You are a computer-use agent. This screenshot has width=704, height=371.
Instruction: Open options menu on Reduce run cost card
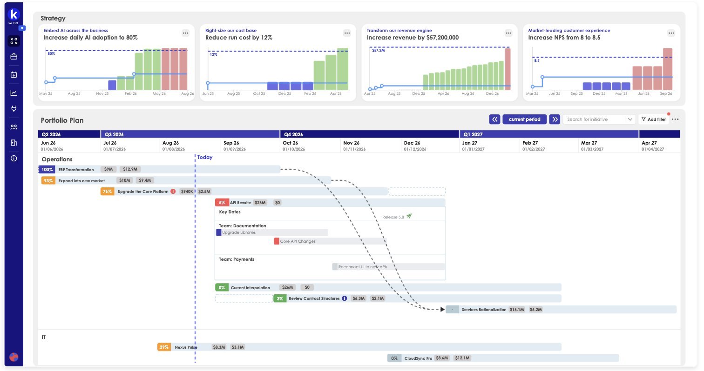[347, 33]
